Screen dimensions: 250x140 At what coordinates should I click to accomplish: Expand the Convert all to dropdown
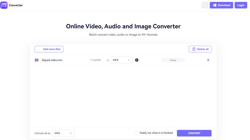point(63,133)
